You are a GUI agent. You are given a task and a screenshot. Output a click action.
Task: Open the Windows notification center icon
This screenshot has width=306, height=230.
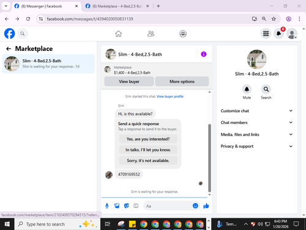[296, 224]
